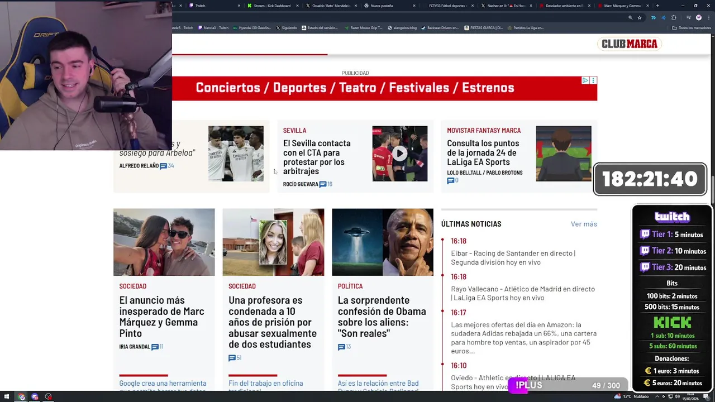Switch to the Nueva pestaña tab
The height and width of the screenshot is (402, 715).
[389, 6]
